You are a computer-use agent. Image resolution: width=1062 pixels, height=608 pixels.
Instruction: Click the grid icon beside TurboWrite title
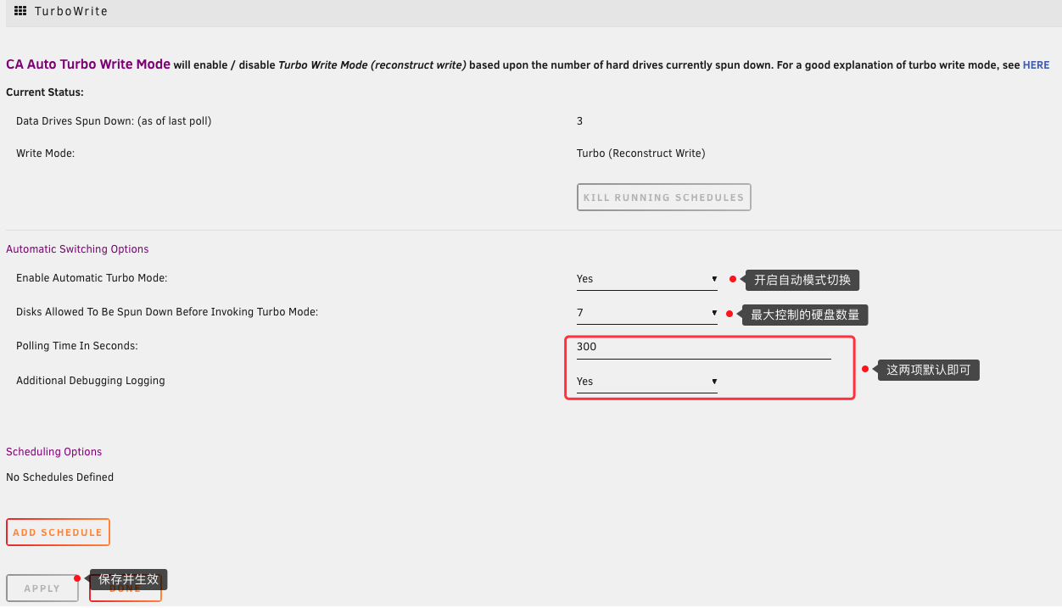coord(20,12)
